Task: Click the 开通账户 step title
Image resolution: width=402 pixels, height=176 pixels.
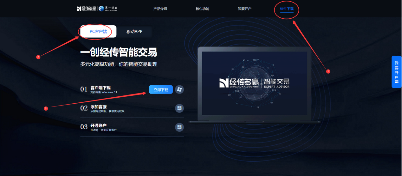Action: point(99,125)
